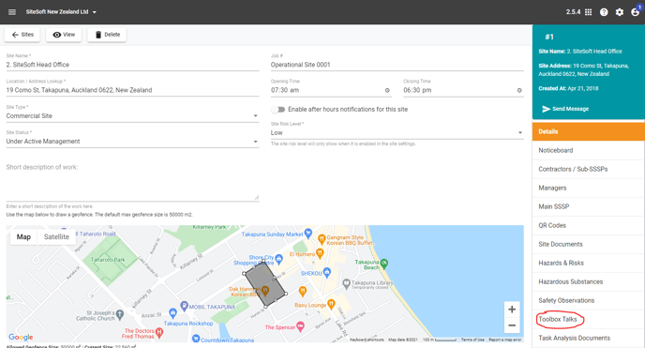Click the Countdown Takapuna pin
645x348 pixels.
(196, 339)
